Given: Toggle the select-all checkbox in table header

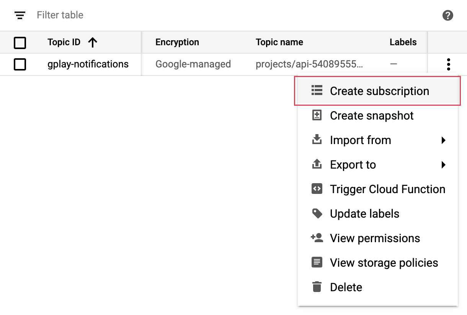Looking at the screenshot, I should 20,43.
